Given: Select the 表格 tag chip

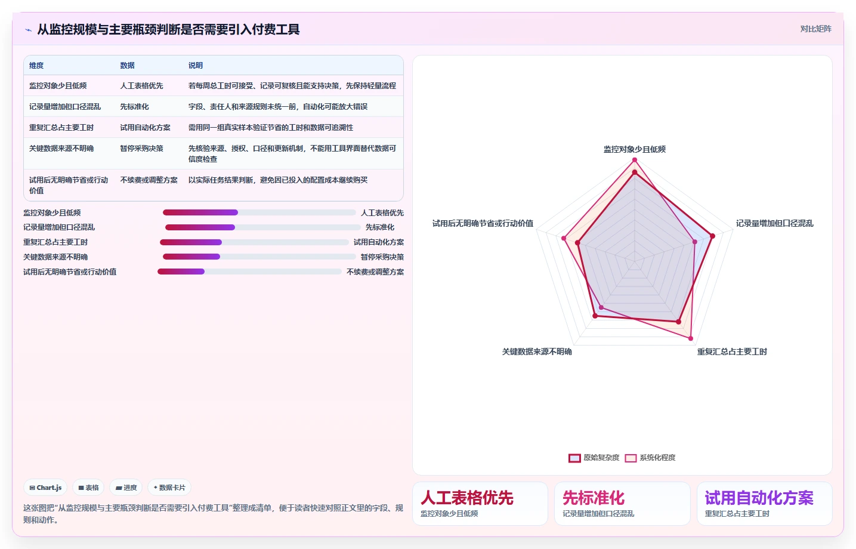Looking at the screenshot, I should (x=88, y=488).
